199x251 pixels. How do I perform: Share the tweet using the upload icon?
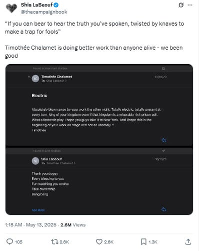click(188, 241)
